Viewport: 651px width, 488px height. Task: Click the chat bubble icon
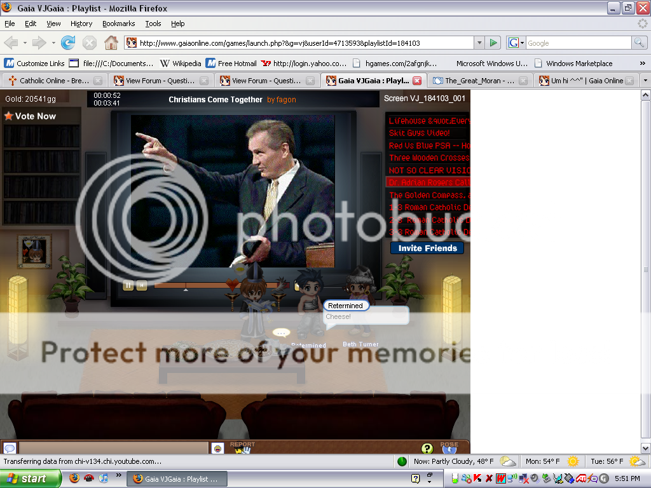pos(10,448)
